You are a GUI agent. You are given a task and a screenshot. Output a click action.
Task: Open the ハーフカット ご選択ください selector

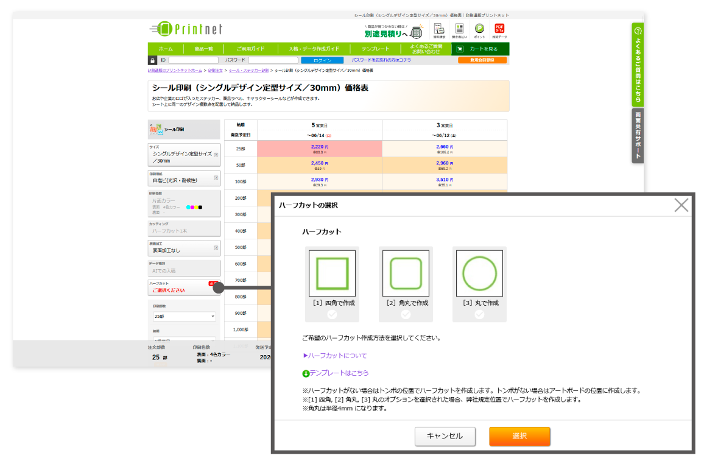pos(184,287)
